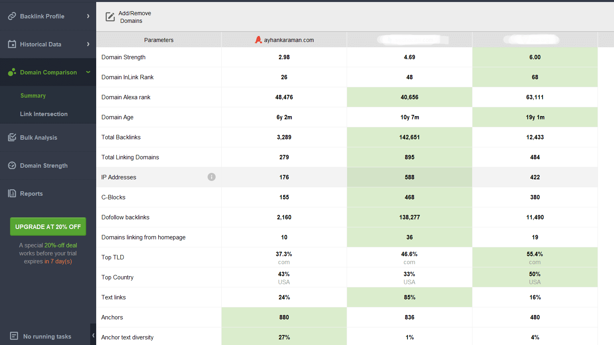614x345 pixels.
Task: Select the Total Backlinks row label
Action: click(x=121, y=137)
